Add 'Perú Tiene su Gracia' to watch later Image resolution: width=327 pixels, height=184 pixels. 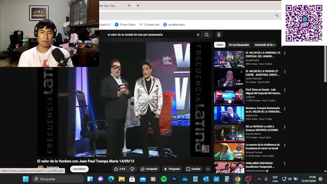click(x=241, y=91)
